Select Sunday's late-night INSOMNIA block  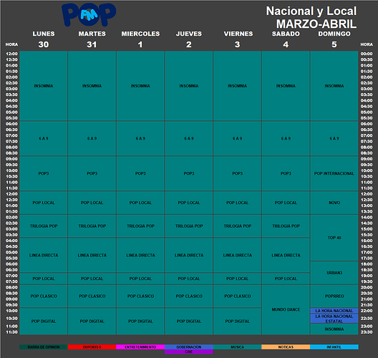pos(334,329)
